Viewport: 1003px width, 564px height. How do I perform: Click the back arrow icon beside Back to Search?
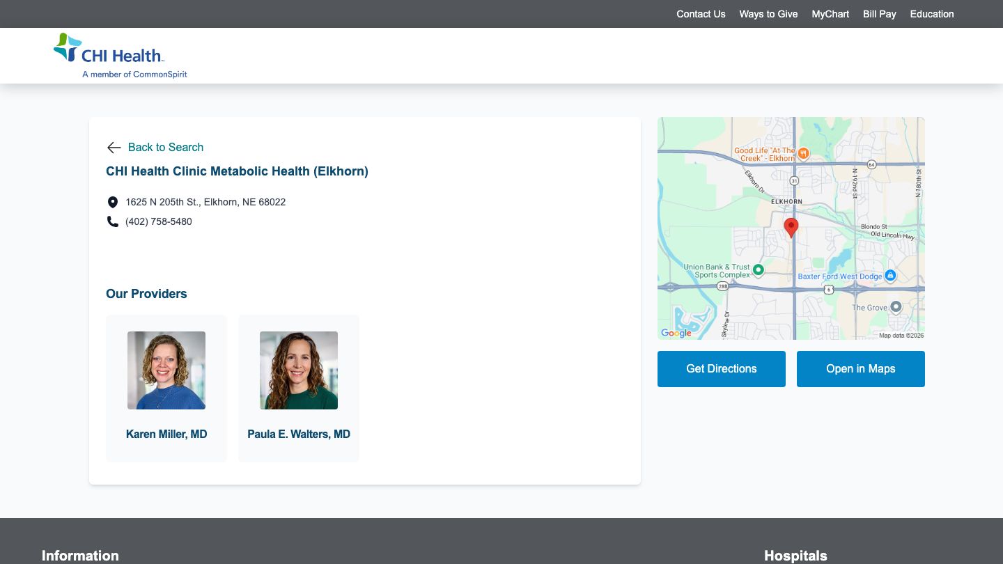click(114, 148)
